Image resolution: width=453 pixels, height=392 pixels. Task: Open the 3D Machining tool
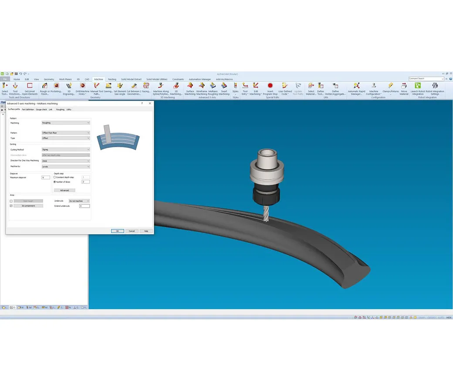pos(176,88)
